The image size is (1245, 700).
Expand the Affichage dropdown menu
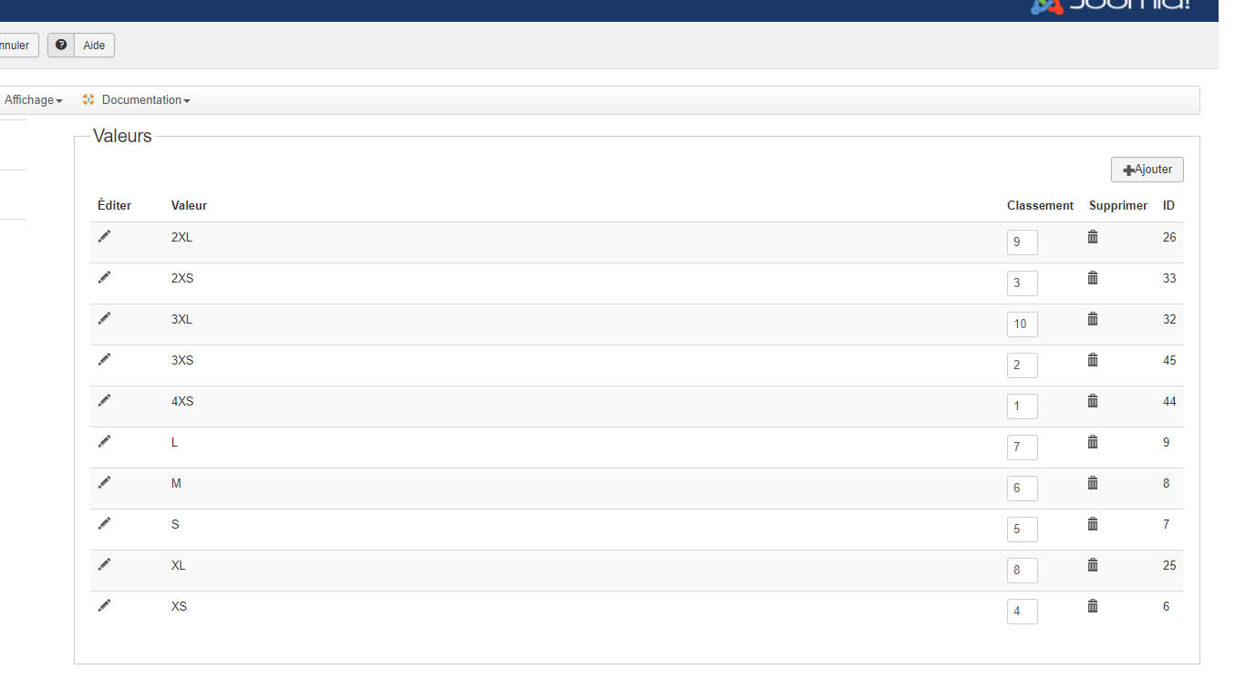(x=33, y=100)
